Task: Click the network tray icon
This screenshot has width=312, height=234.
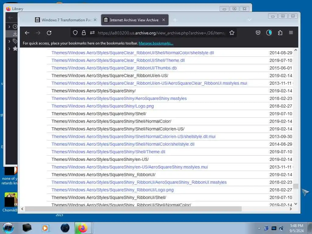Action: (x=274, y=228)
